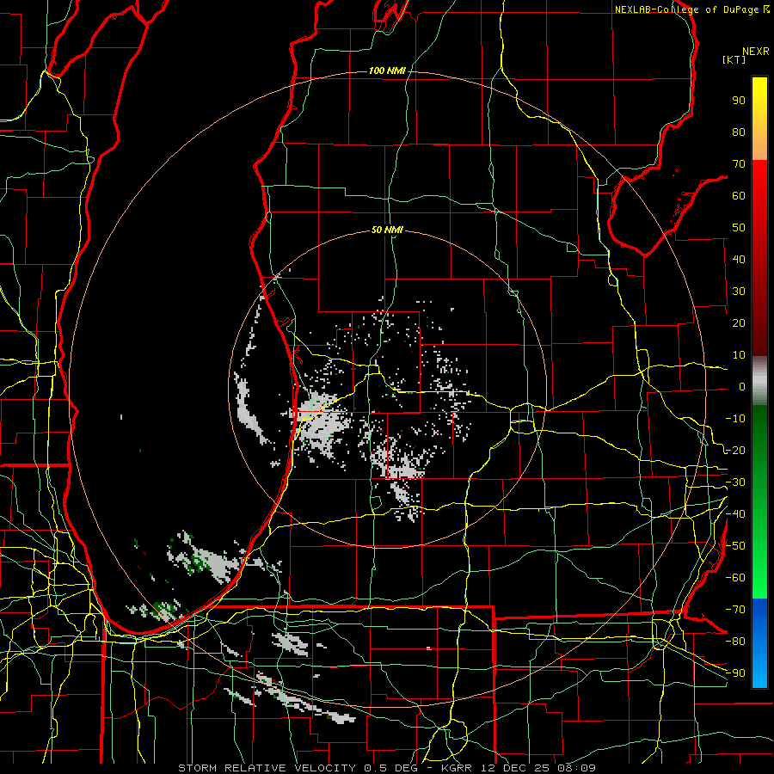Click the NEXR label above the scale
Screen dimensions: 774x774
[755, 52]
